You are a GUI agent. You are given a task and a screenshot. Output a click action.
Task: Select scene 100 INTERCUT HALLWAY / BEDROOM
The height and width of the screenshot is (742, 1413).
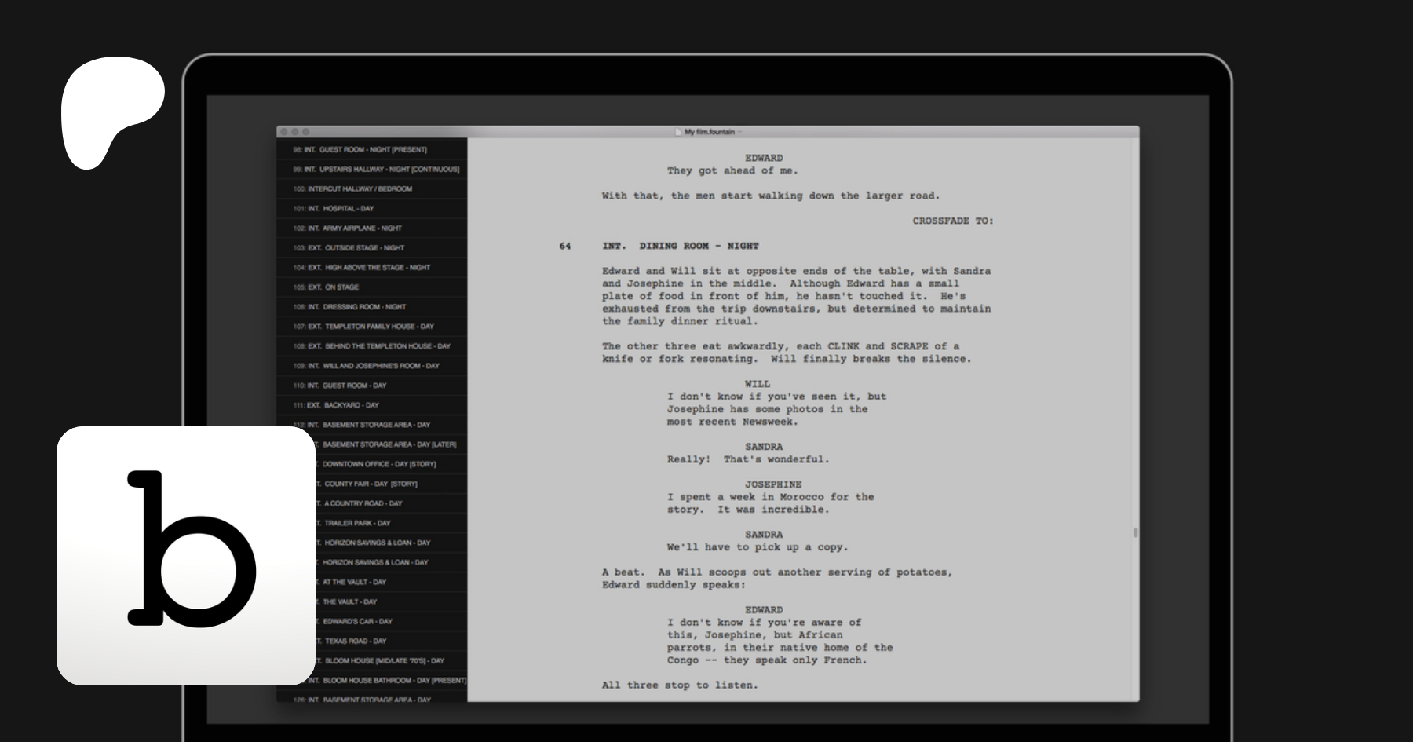click(352, 189)
